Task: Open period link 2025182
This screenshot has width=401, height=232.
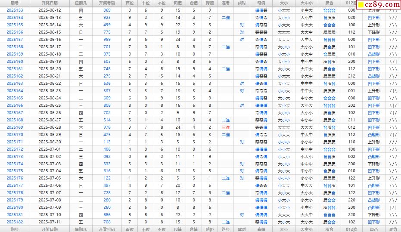Action: point(15,222)
